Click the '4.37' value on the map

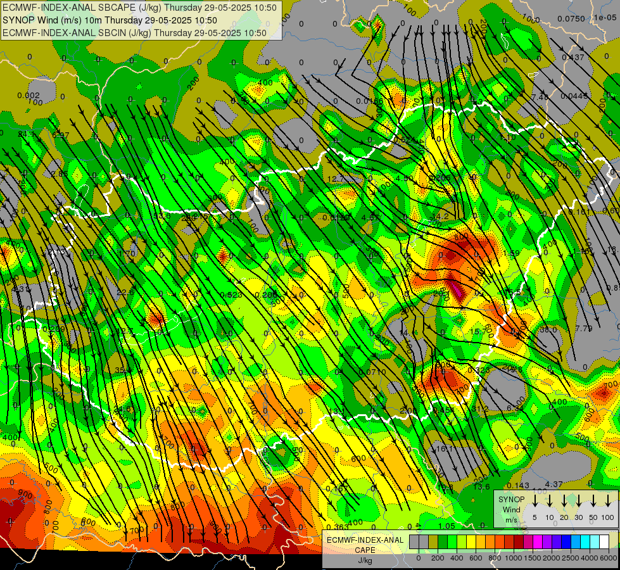pos(554,484)
